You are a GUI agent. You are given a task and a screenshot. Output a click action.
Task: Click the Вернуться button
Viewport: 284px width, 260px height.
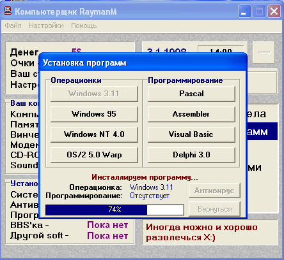pos(214,209)
